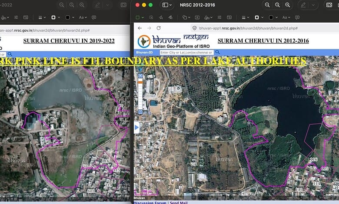
Task: Open markup pen chevron in left 2019-2022 window
Action: (107, 5)
